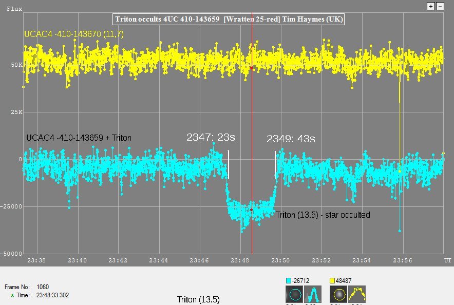Click the 23:38 time axis label
This screenshot has height=305, width=454.
point(36,260)
